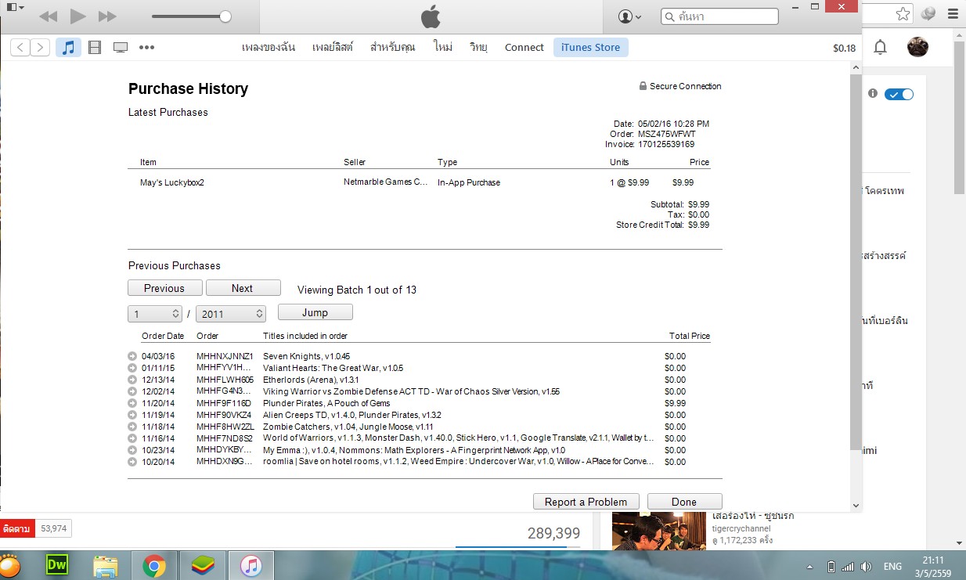The image size is (966, 580).
Task: Click the arrow icon beside order 12/13/14
Action: (132, 380)
